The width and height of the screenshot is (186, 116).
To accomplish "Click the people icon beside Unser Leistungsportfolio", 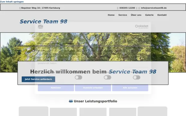I will (71, 101).
